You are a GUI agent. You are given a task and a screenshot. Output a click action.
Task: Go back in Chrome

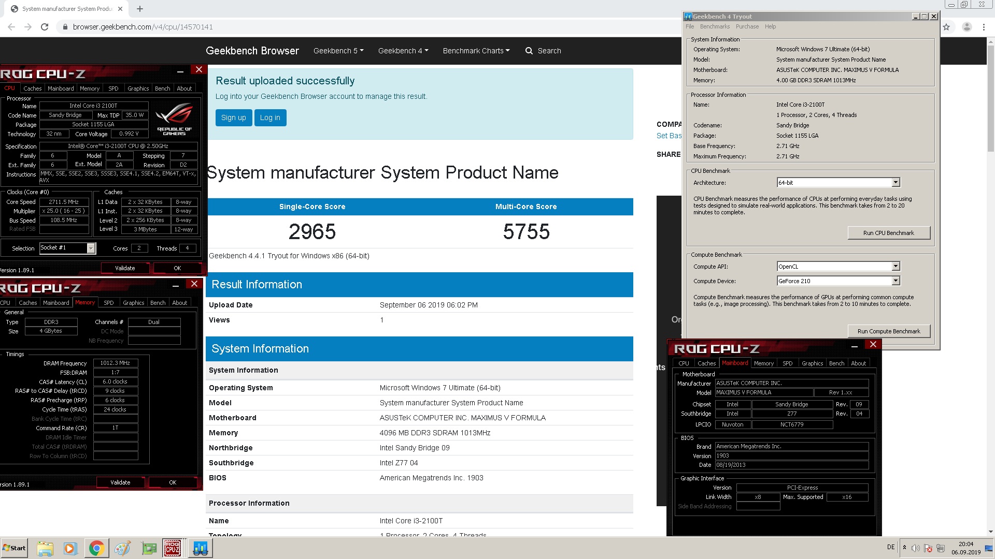[x=11, y=27]
